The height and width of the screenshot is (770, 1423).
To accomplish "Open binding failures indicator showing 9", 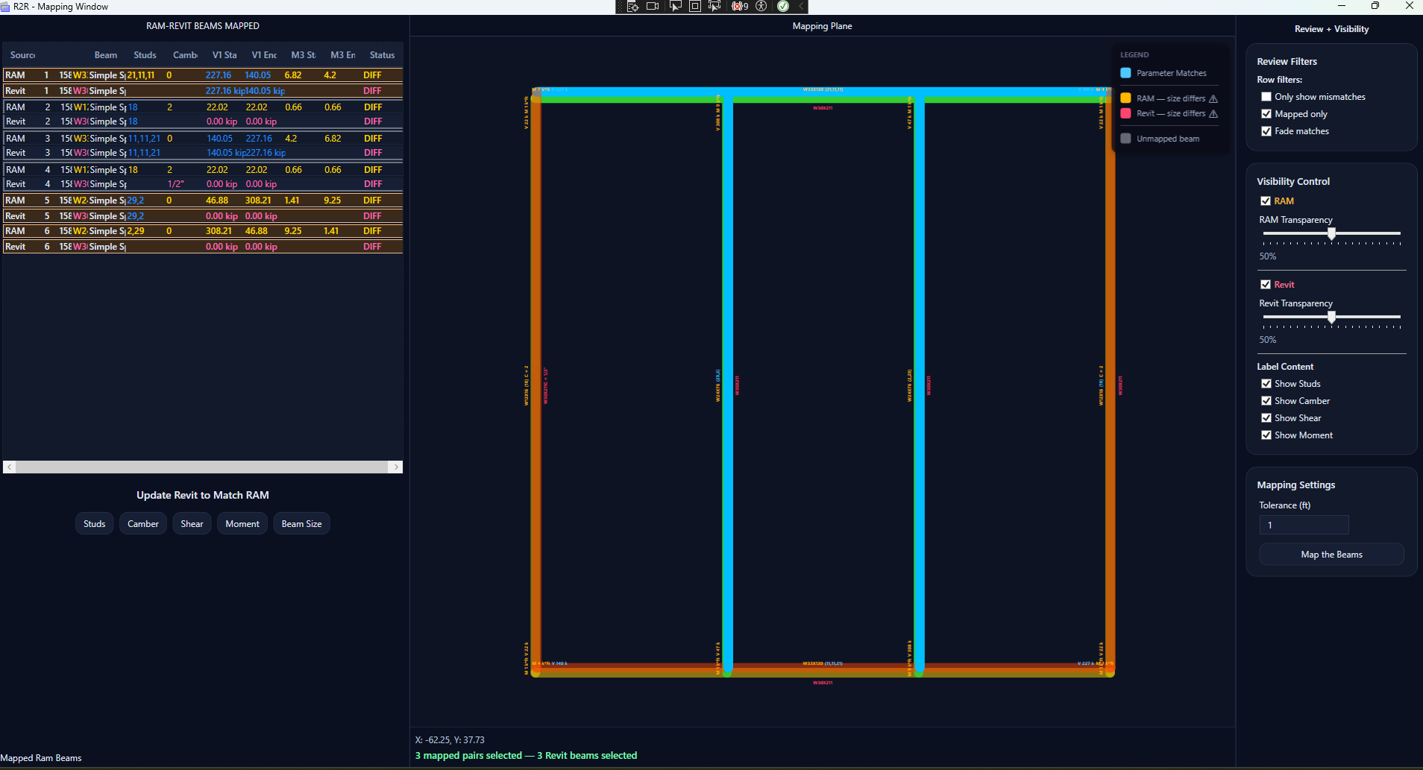I will click(740, 6).
